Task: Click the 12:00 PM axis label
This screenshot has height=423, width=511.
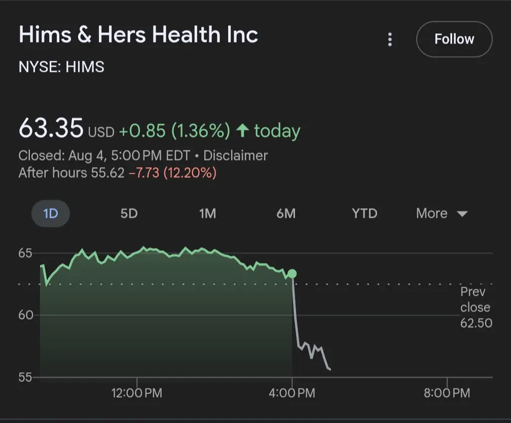Action: click(137, 393)
